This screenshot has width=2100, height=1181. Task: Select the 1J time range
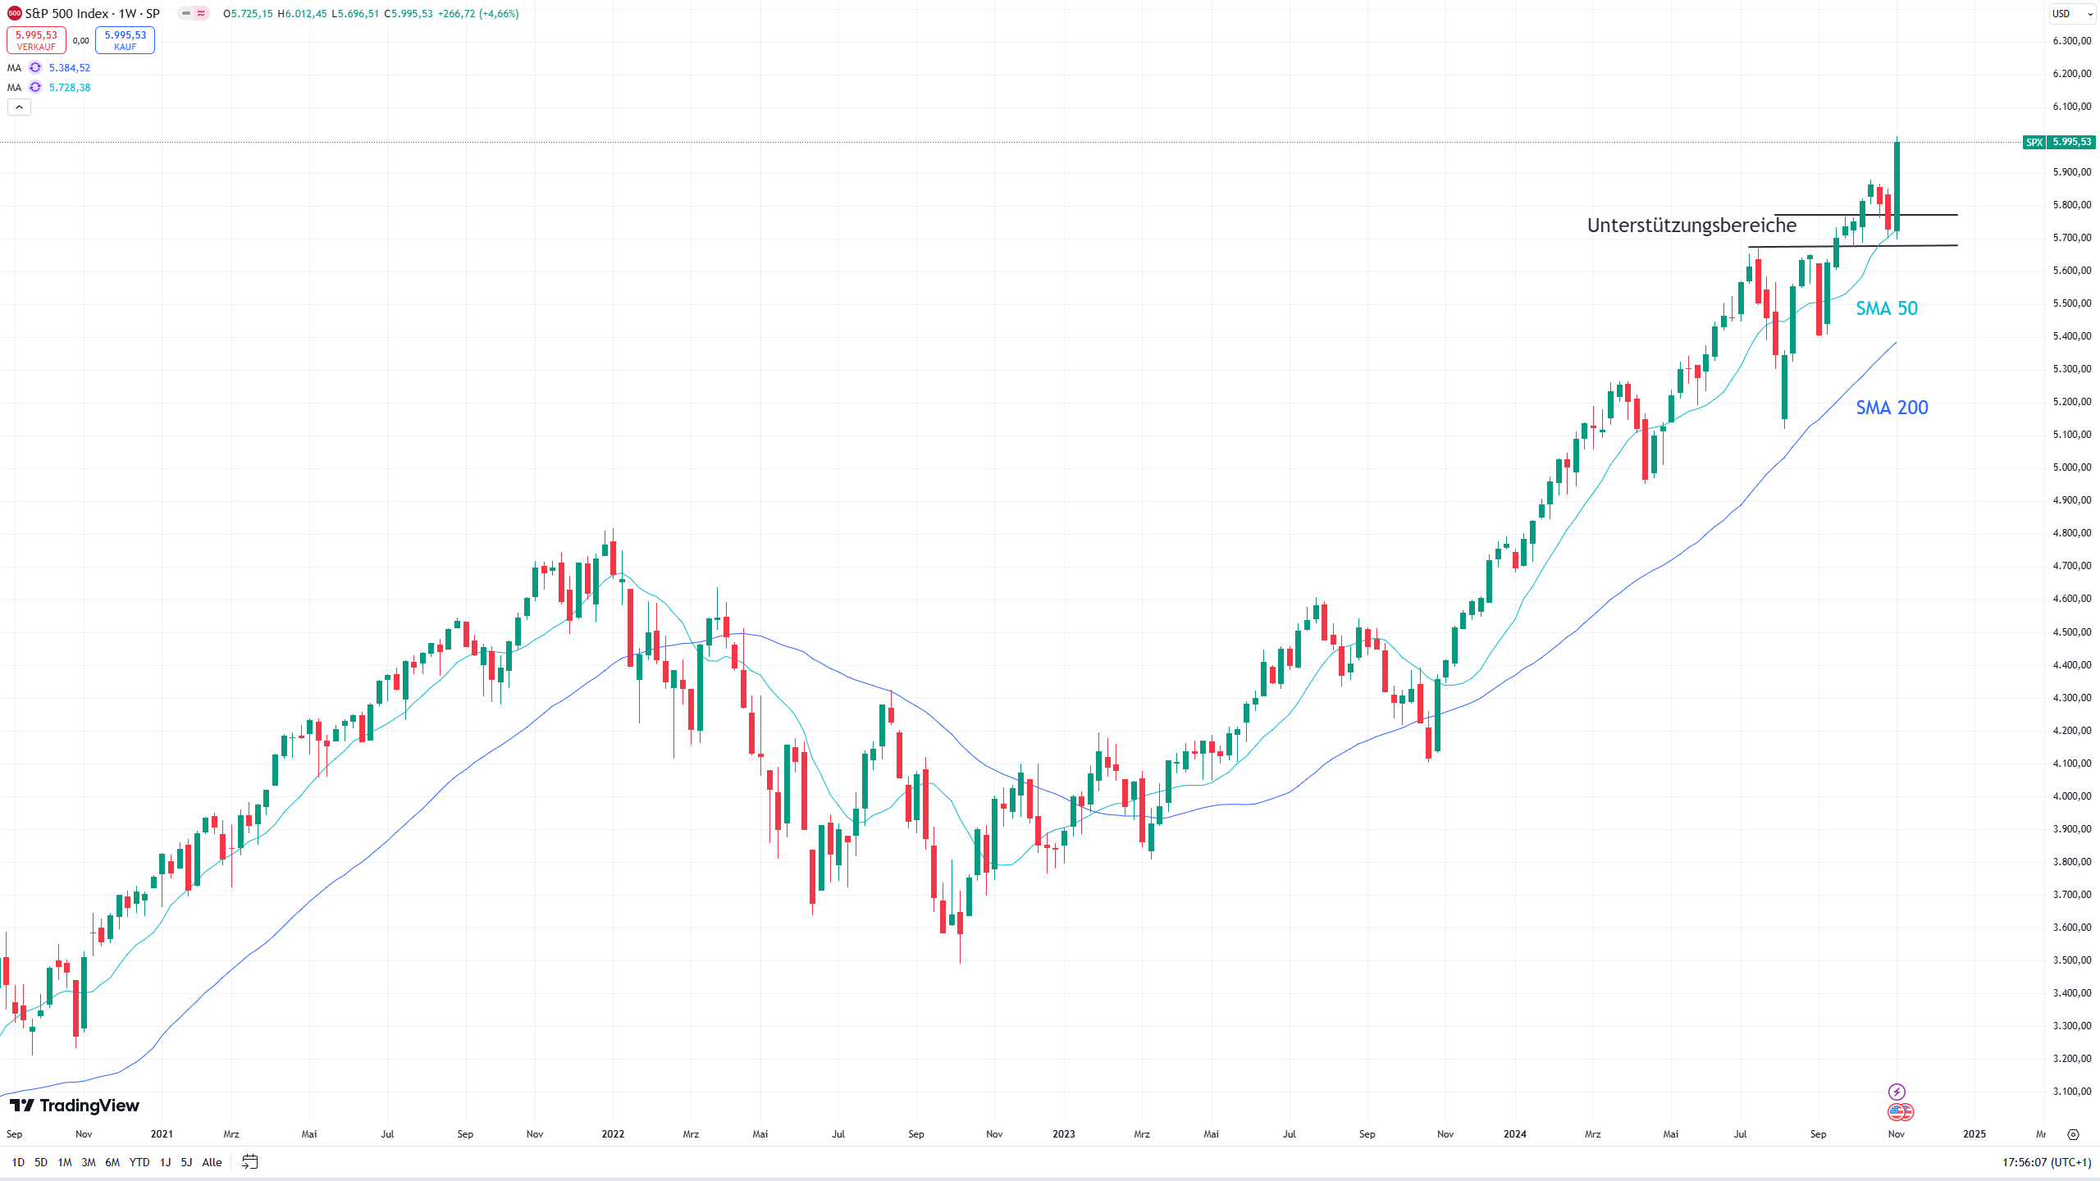[165, 1162]
